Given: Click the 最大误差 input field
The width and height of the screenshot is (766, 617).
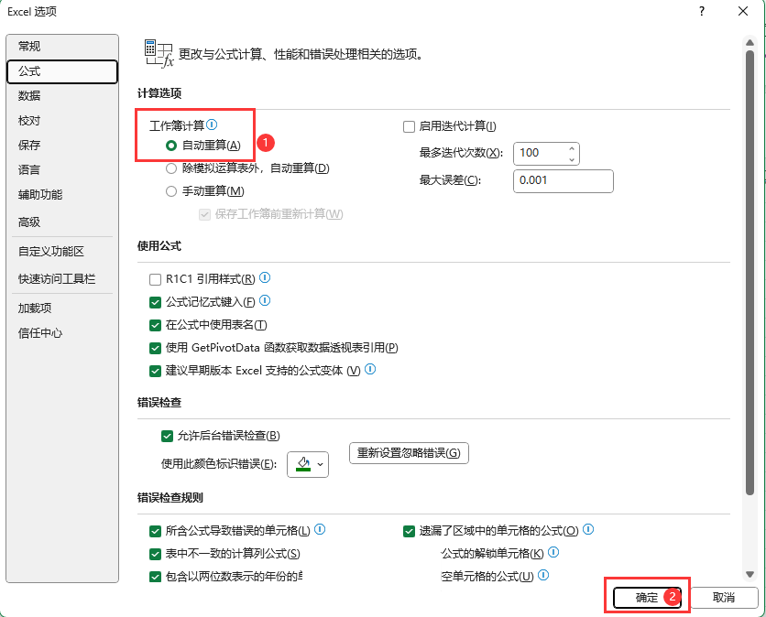Looking at the screenshot, I should pos(563,181).
